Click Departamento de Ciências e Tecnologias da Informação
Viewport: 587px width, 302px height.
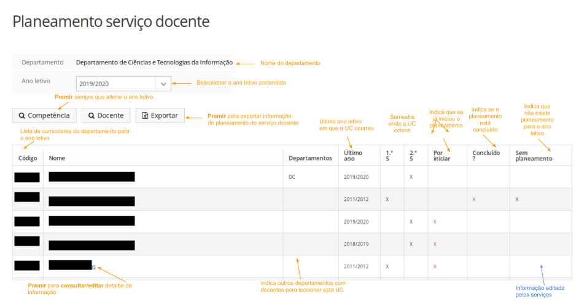(154, 62)
